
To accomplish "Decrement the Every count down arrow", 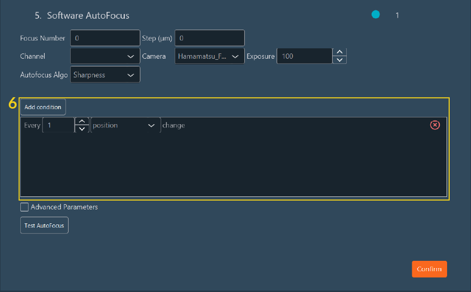I will coord(82,129).
